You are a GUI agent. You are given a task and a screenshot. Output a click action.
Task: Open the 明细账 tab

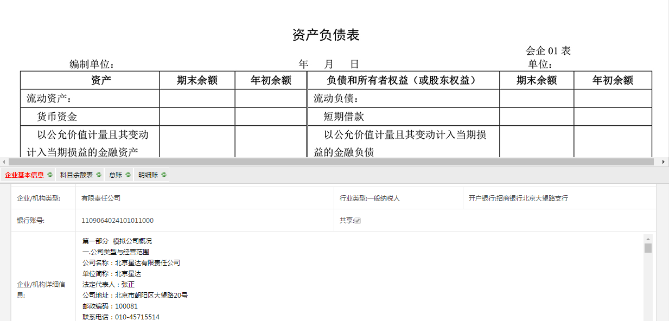[x=148, y=175]
